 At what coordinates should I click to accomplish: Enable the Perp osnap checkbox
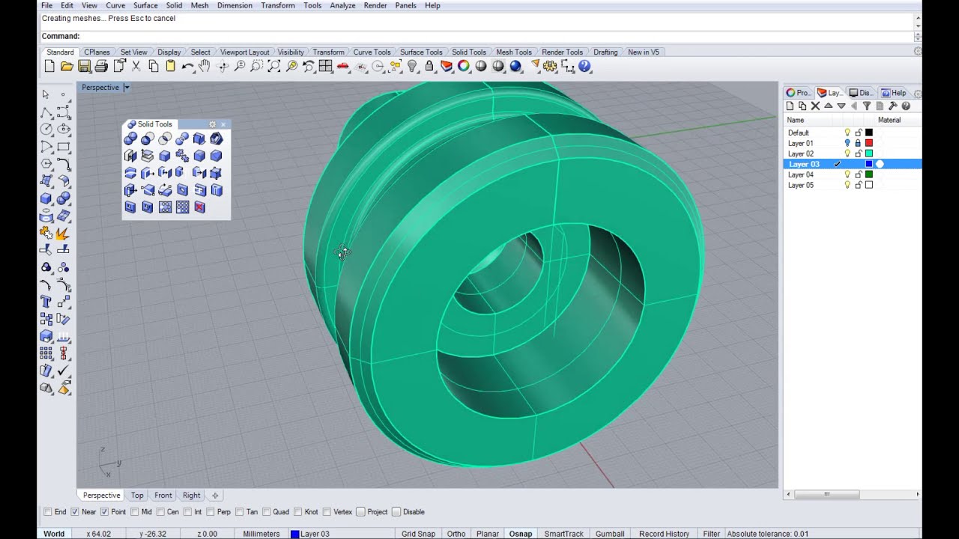tap(211, 512)
